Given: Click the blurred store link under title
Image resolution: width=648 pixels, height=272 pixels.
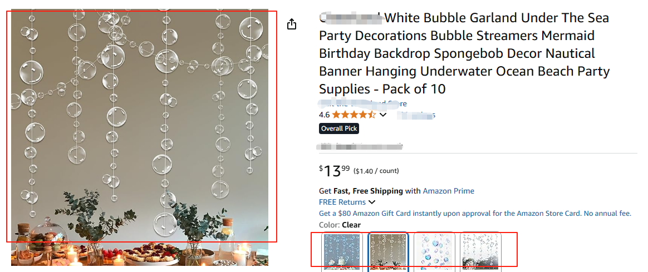Looking at the screenshot, I should click(363, 104).
